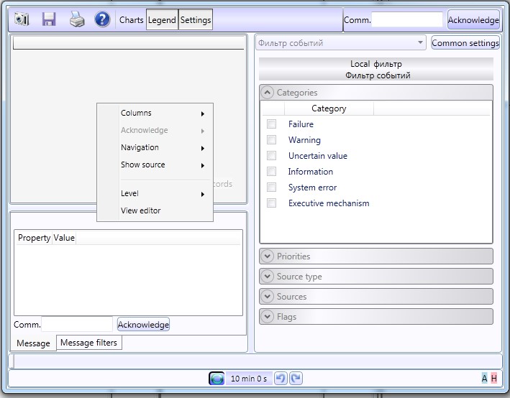
Task: Click the Value column header
Action: pyautogui.click(x=64, y=238)
